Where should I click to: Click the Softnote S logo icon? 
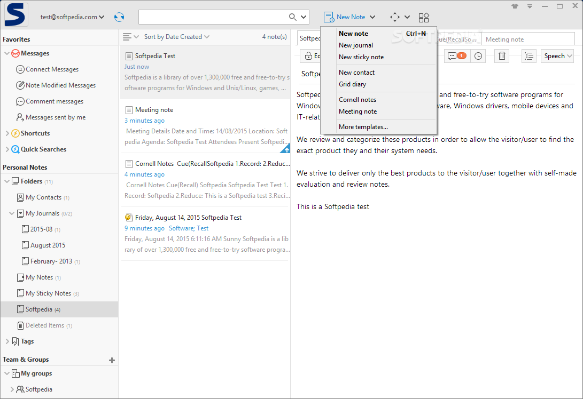click(x=15, y=14)
